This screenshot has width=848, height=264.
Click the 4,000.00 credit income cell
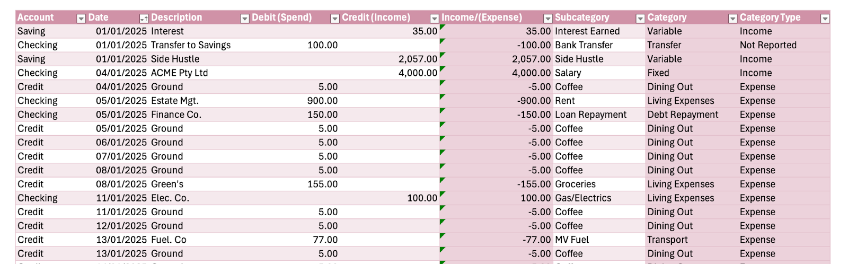(390, 73)
